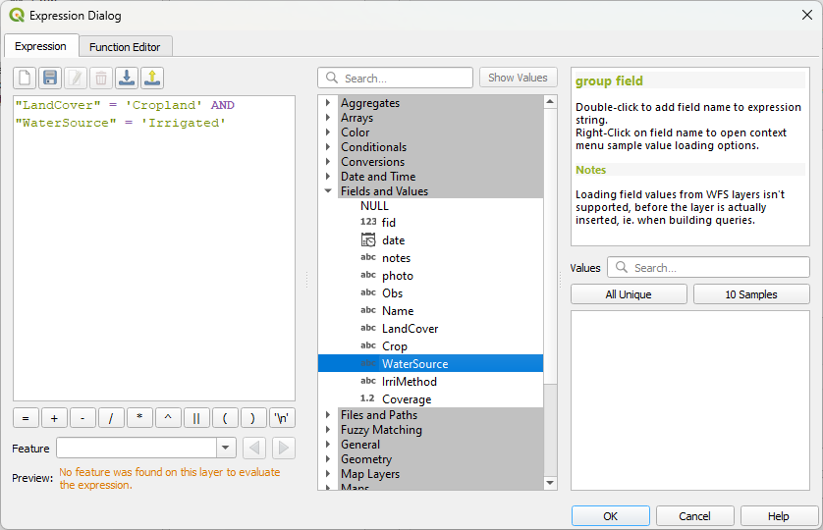Expand the Geometry function group
The image size is (823, 530).
pos(328,459)
